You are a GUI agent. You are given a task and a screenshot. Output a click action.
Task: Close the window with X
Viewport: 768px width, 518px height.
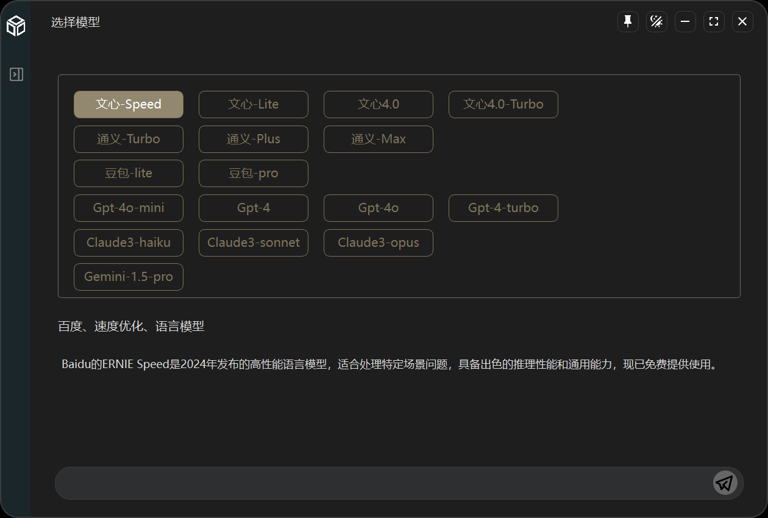[742, 22]
